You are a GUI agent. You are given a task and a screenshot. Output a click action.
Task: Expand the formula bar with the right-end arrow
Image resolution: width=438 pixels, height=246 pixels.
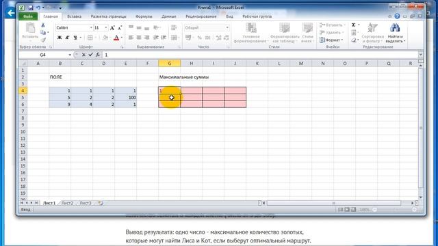pyautogui.click(x=420, y=55)
